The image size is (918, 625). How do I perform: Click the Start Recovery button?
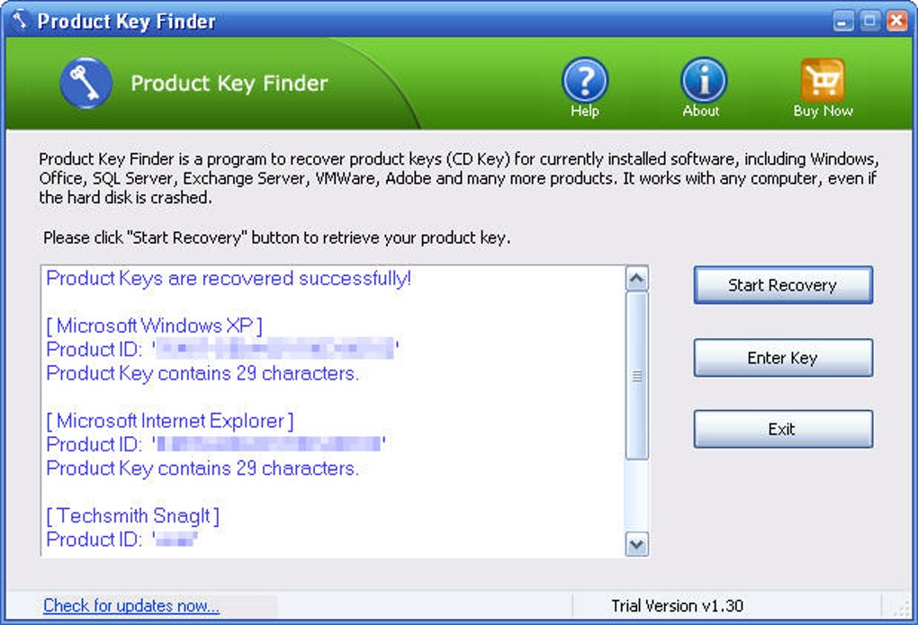tap(783, 285)
